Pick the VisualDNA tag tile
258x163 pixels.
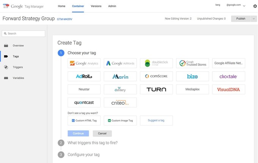click(x=228, y=89)
